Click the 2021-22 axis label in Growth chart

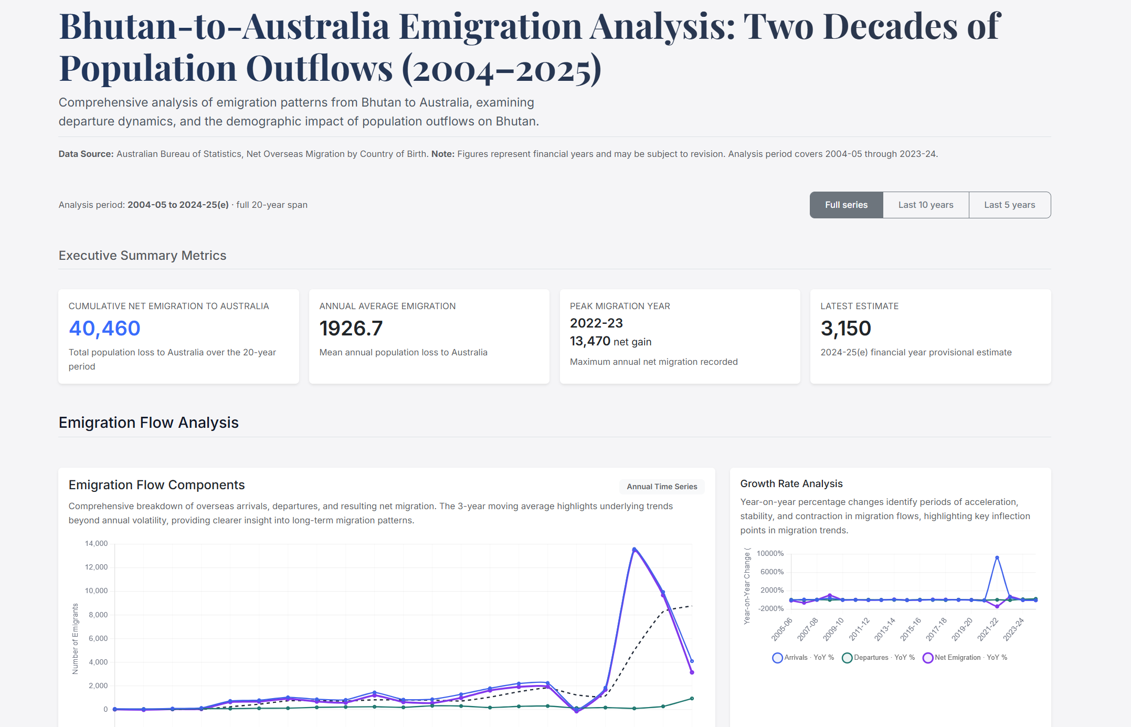coord(987,629)
